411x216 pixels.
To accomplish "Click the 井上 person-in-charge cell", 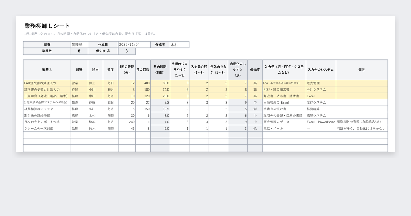I will [x=96, y=83].
